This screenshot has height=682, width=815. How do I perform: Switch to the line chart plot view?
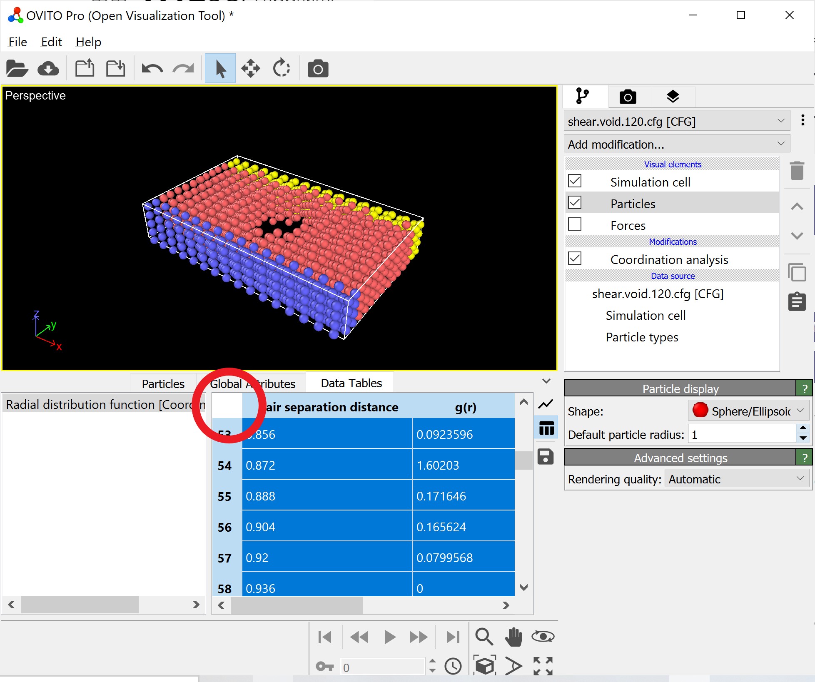pos(546,403)
